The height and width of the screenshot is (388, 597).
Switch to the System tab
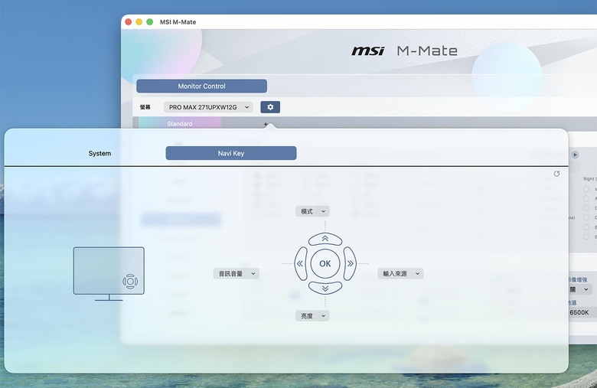pos(99,154)
